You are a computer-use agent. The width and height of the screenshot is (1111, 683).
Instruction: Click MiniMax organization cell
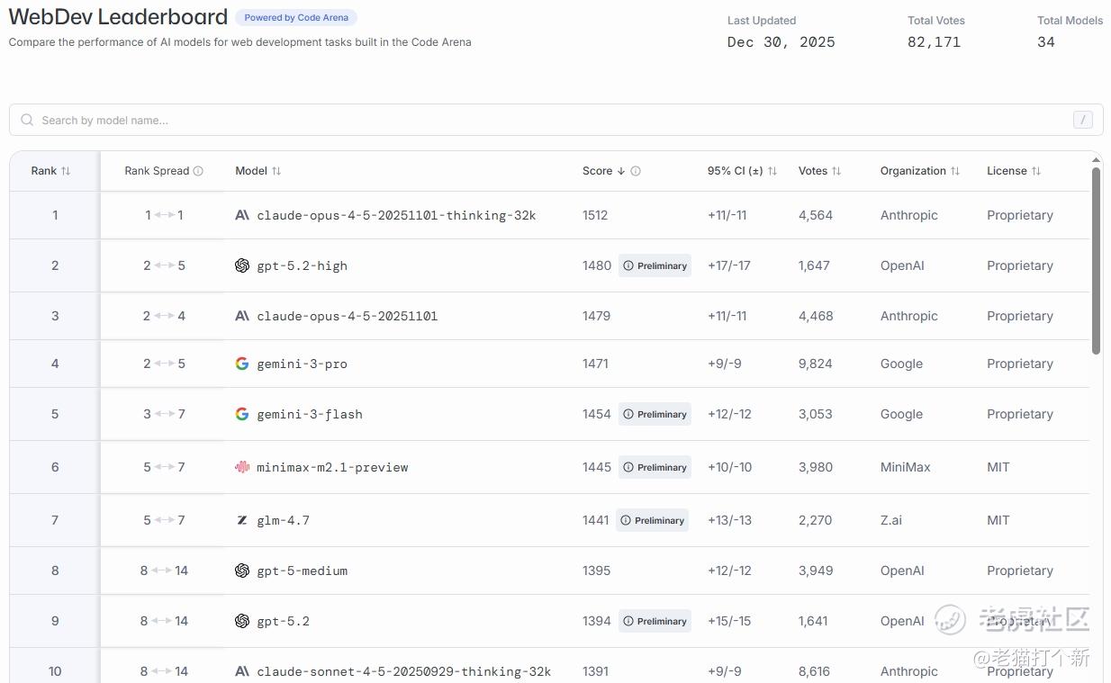click(x=906, y=467)
